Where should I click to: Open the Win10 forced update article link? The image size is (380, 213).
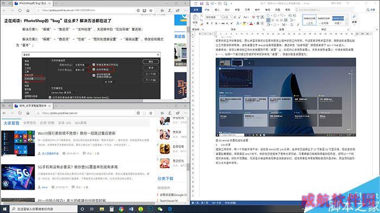point(77,133)
